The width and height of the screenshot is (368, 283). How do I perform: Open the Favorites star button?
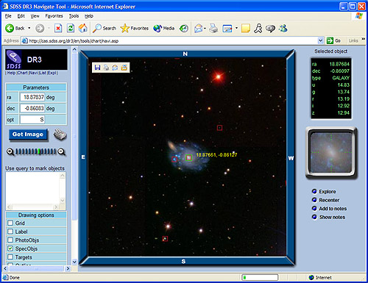pos(135,29)
